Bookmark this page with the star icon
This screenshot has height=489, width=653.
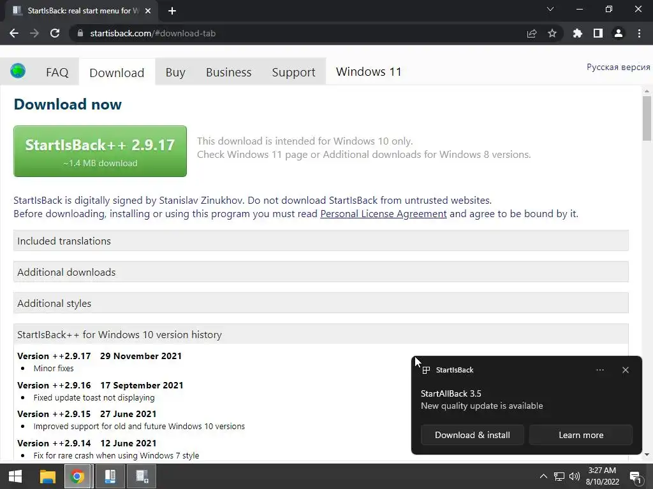point(552,33)
